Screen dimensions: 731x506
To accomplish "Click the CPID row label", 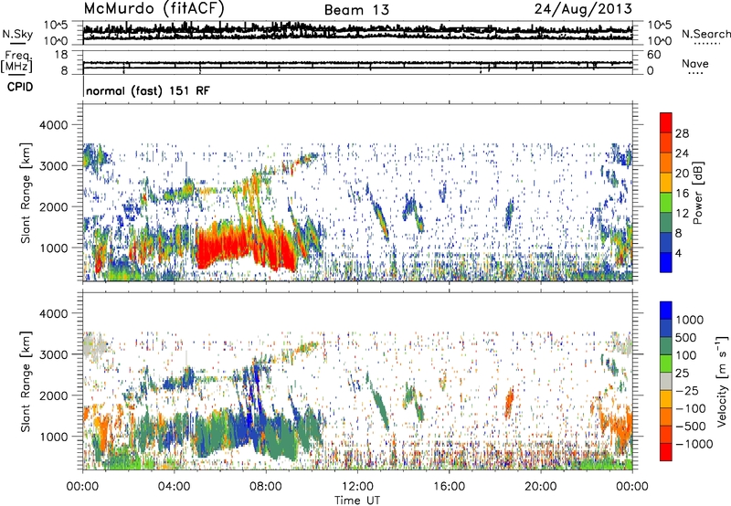I will point(20,87).
